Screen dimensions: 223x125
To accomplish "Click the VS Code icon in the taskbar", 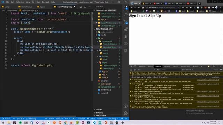I will point(94,123).
